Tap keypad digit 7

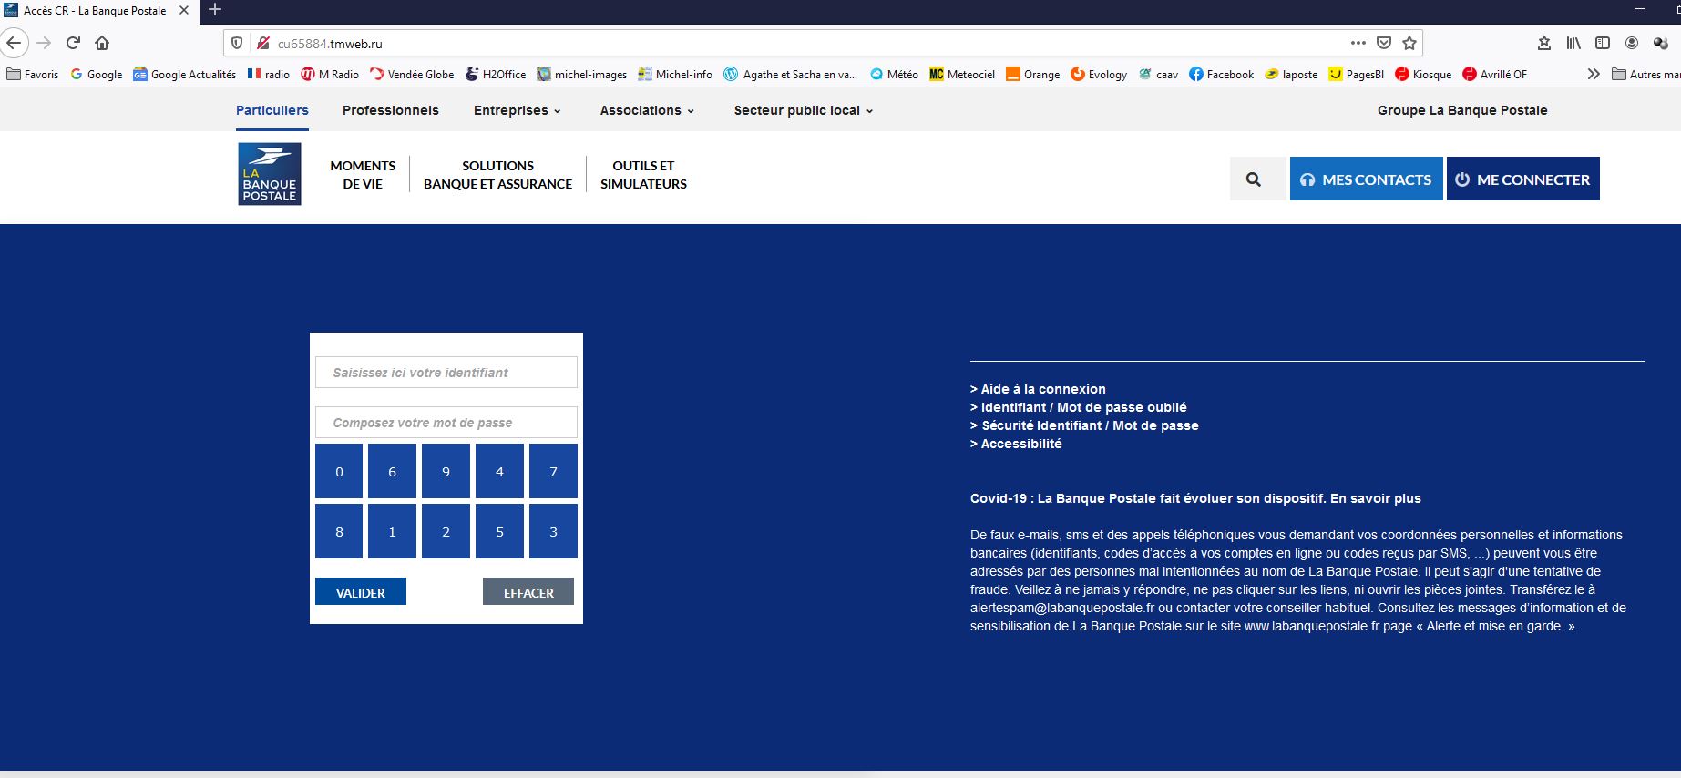[553, 471]
